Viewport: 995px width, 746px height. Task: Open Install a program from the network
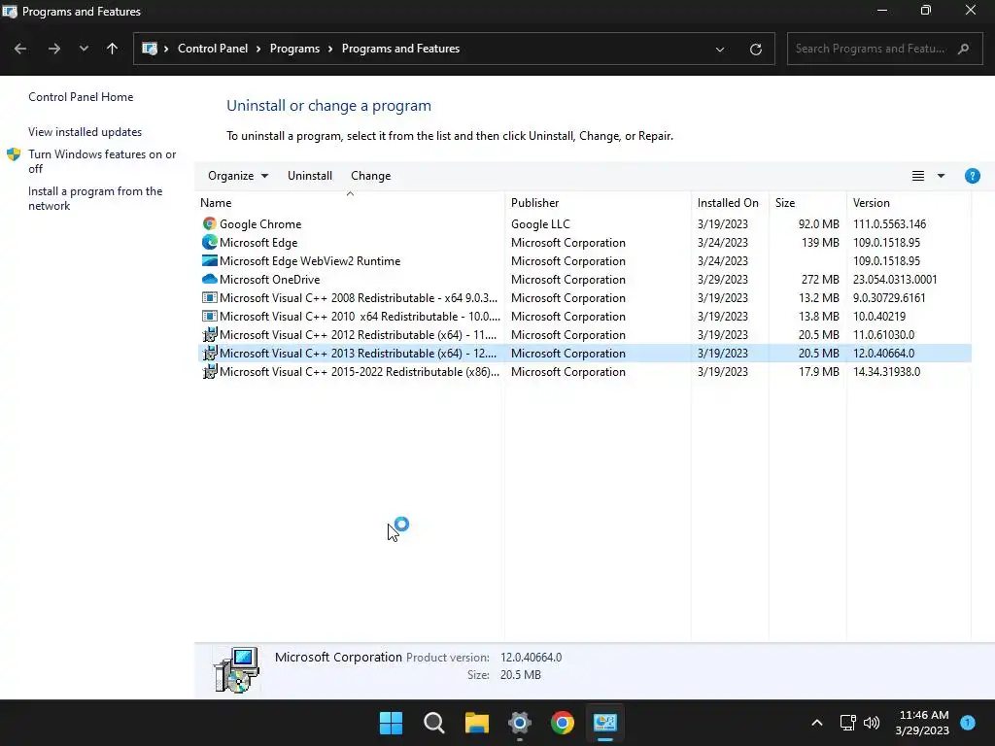click(95, 198)
